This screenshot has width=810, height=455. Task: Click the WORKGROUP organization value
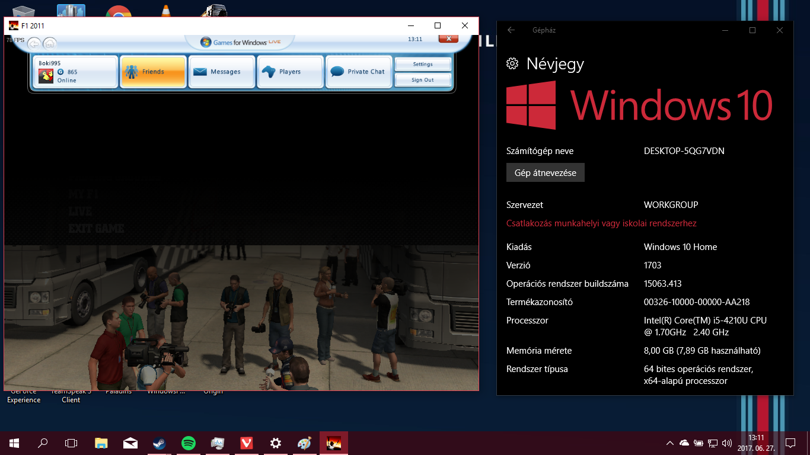[x=671, y=205]
